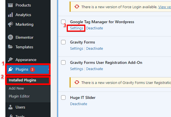The height and width of the screenshot is (117, 171).
Task: Open the Products menu
Action: pos(23,5)
